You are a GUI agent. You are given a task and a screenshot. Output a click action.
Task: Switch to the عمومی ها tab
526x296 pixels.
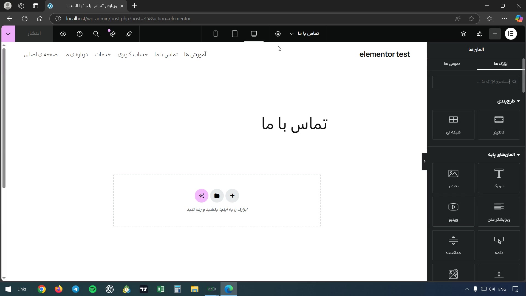pos(452,64)
